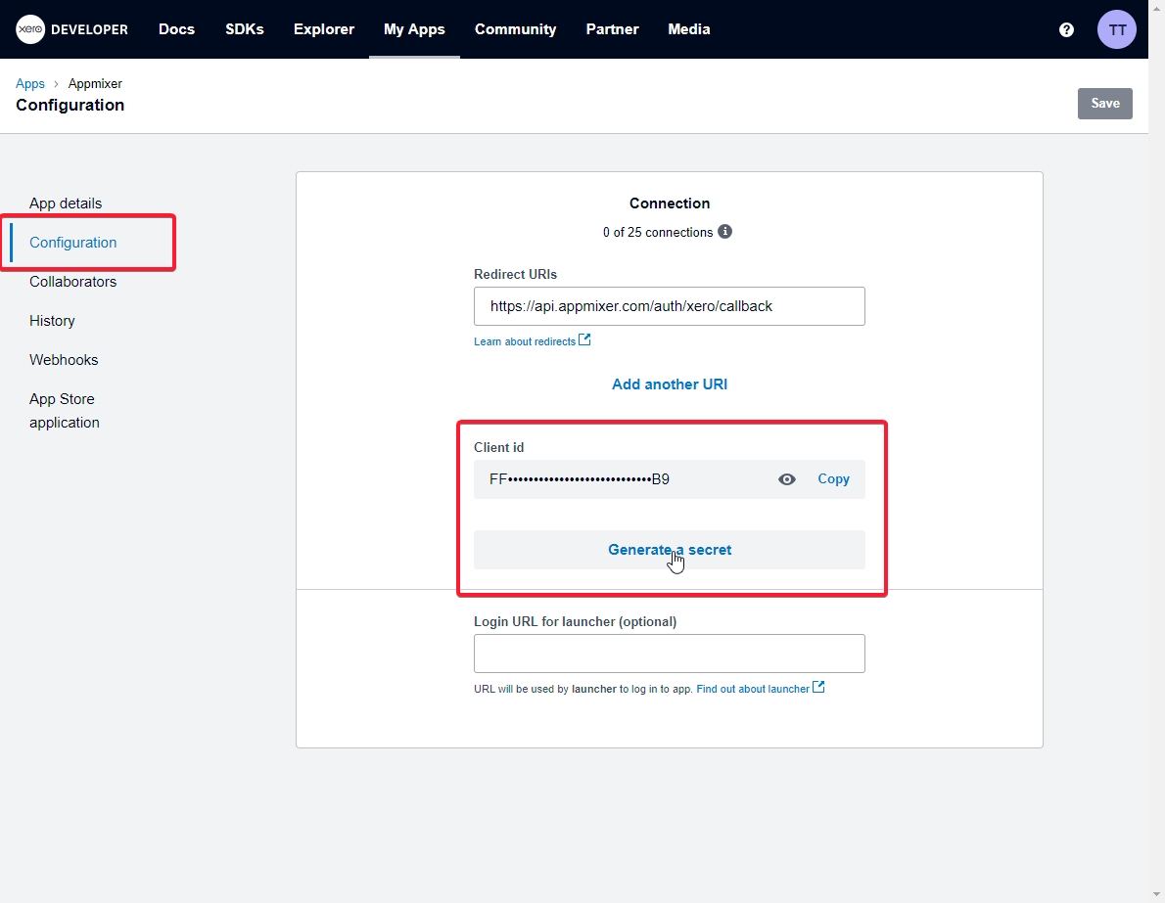Click the Apps breadcrumb link

[x=30, y=84]
